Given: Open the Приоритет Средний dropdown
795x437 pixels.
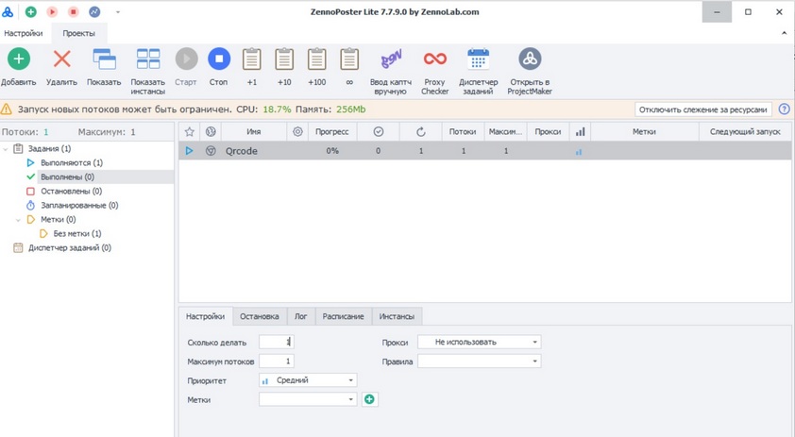Looking at the screenshot, I should coord(308,380).
